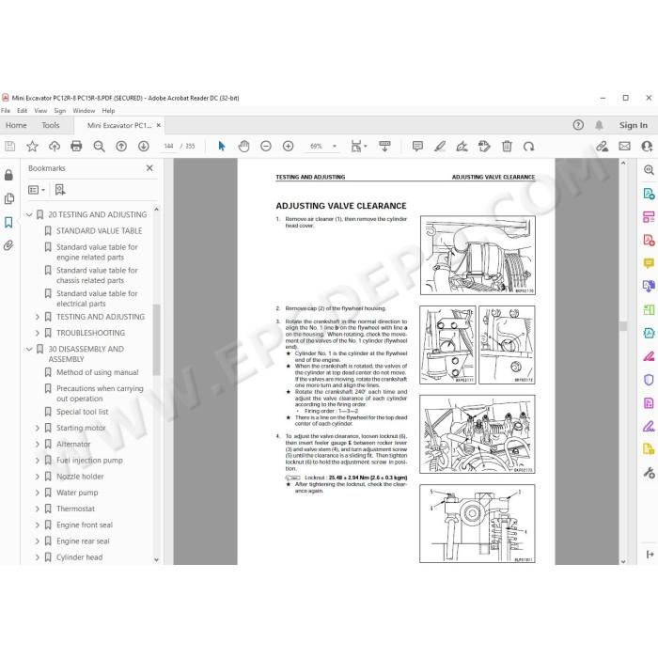Image resolution: width=658 pixels, height=658 pixels.
Task: Expand the Water pump bookmark
Action: (x=38, y=493)
